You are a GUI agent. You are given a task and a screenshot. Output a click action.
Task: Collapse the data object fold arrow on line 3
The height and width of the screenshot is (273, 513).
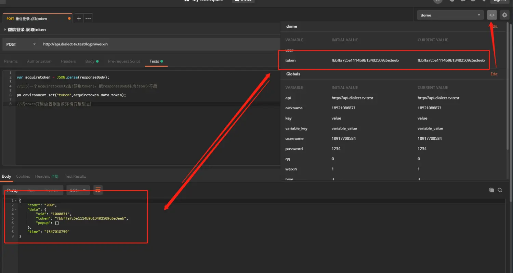[x=15, y=209]
